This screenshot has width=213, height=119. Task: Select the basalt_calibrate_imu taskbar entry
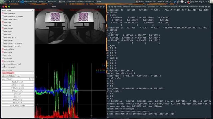point(154,2)
